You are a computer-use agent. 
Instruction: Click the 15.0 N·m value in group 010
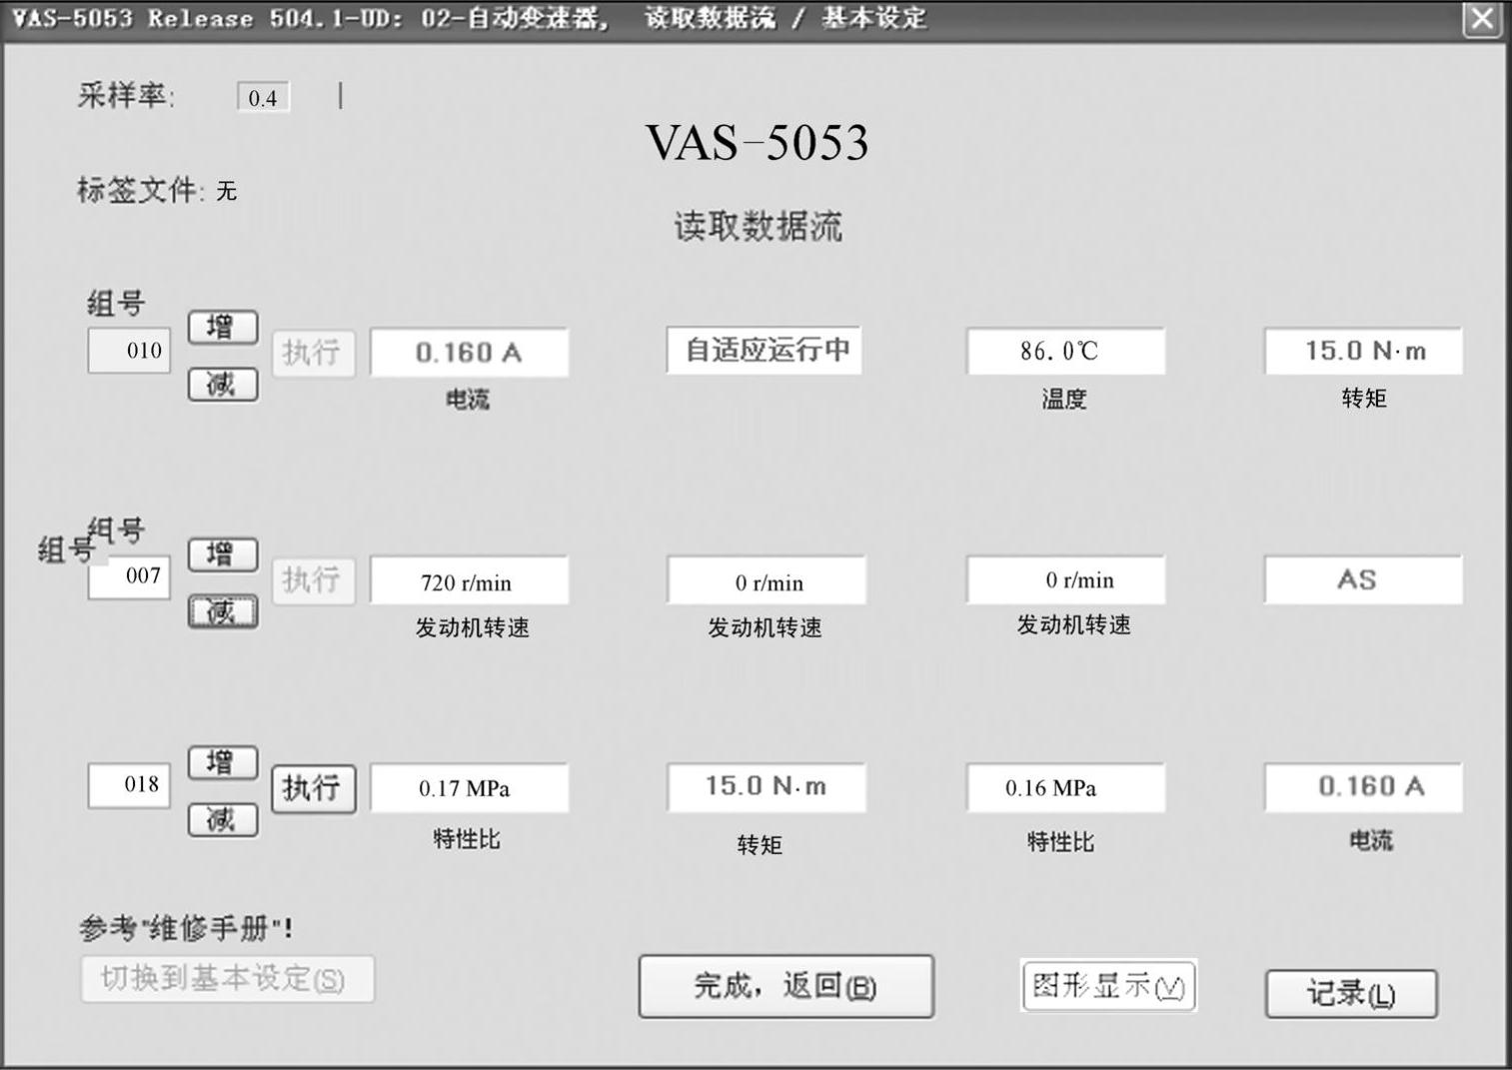point(1364,351)
